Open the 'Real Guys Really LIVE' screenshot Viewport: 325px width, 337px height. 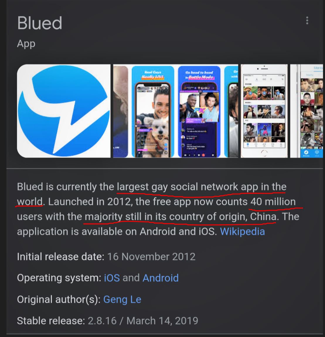pyautogui.click(x=153, y=111)
